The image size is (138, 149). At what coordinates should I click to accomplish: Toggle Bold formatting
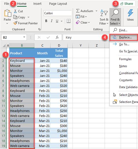coord(46,21)
